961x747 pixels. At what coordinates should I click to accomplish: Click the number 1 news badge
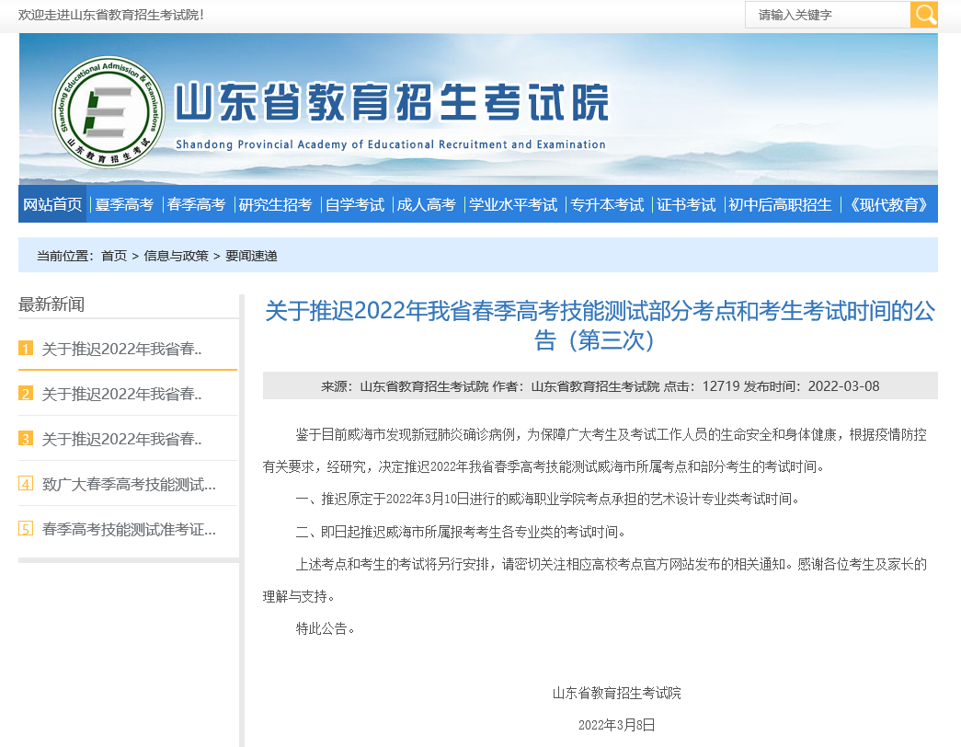26,349
